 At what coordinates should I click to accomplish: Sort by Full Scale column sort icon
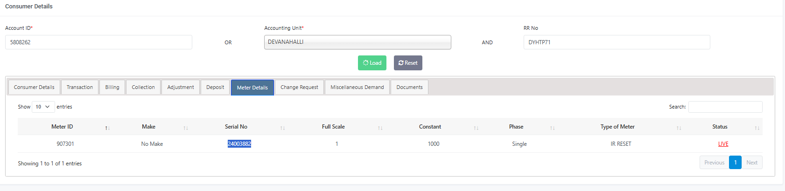380,128
